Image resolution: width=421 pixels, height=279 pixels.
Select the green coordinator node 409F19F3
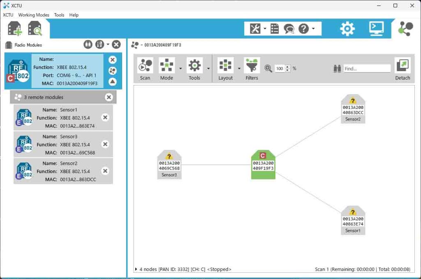[x=263, y=164]
